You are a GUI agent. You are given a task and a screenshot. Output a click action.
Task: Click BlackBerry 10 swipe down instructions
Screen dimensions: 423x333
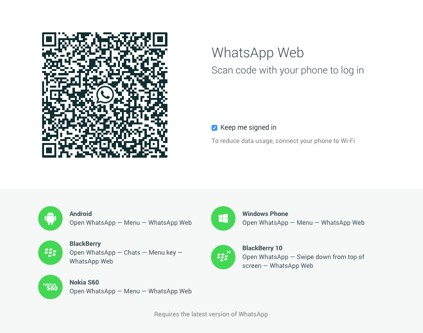[x=303, y=261]
